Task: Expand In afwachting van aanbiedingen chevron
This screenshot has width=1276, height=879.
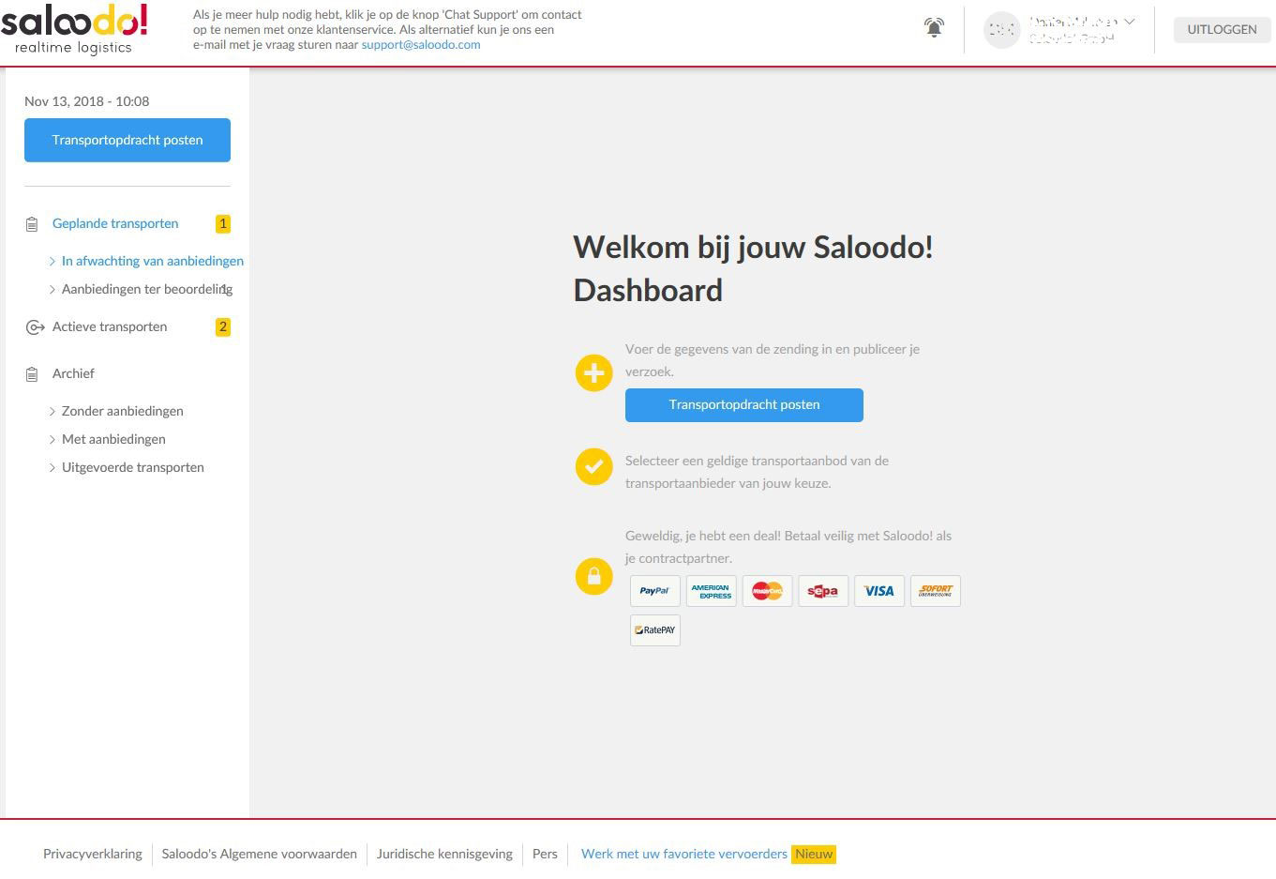Action: [53, 261]
